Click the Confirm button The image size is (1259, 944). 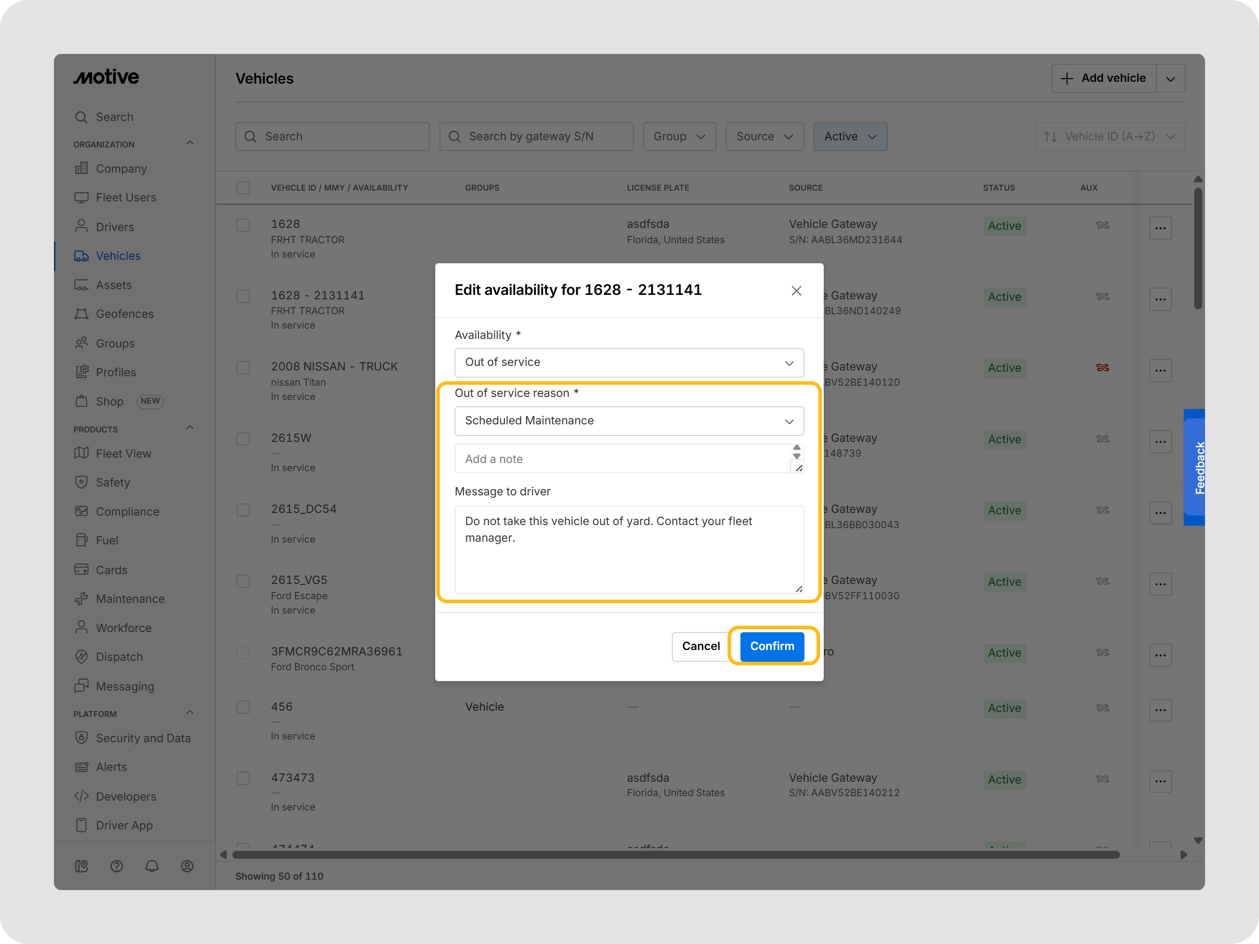click(x=772, y=646)
